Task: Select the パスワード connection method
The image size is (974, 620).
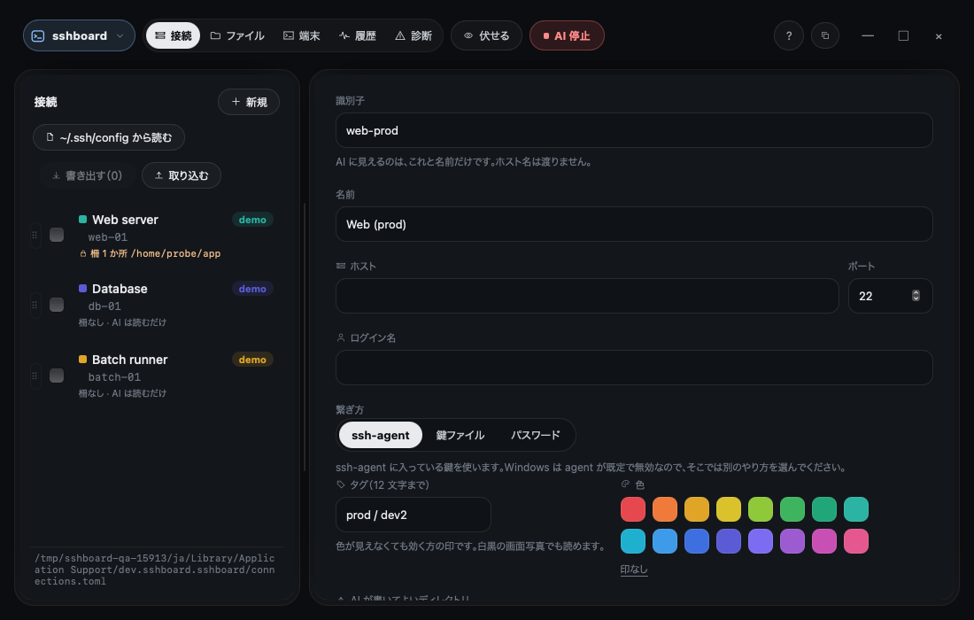Action: [535, 435]
